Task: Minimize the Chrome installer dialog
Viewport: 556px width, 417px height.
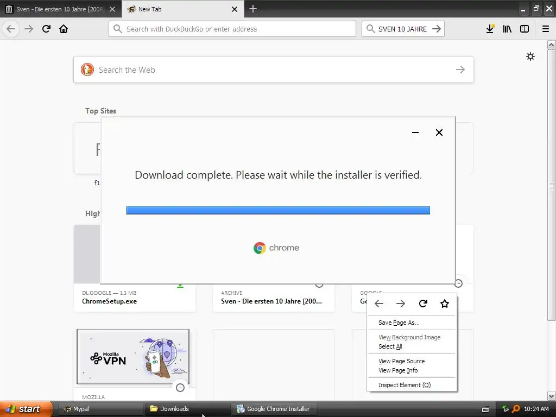Action: pos(415,132)
